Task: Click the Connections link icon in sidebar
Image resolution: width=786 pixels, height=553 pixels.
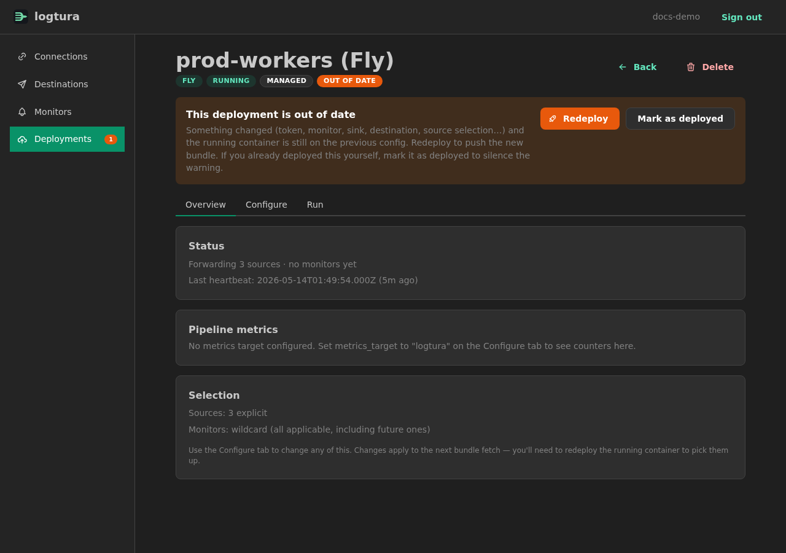Action: 22,57
